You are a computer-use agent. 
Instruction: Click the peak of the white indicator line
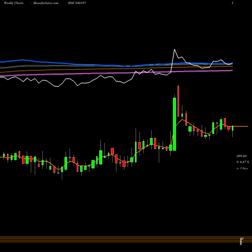click(x=174, y=49)
